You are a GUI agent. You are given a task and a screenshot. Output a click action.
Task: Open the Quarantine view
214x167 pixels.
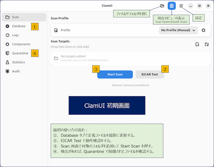(24, 53)
